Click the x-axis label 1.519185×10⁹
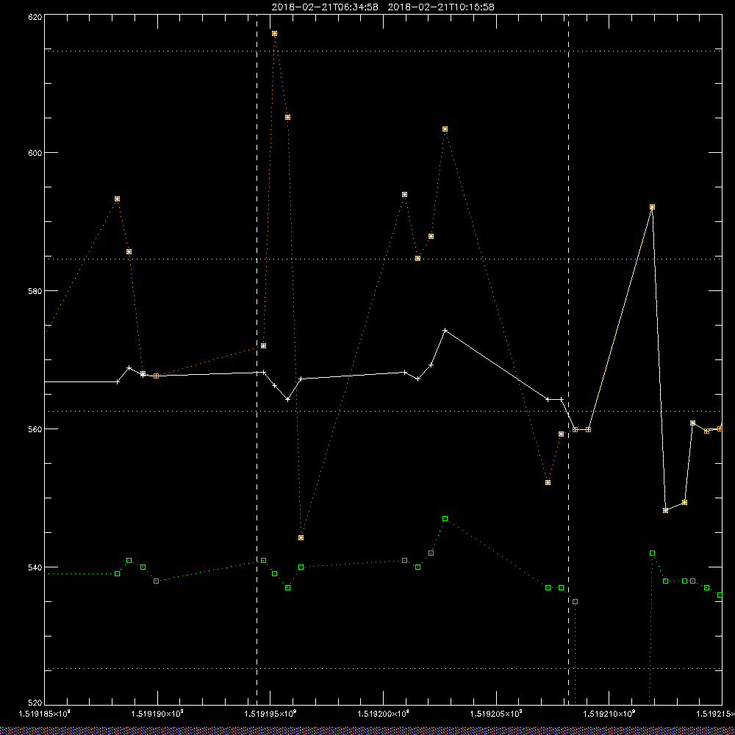Screen dimensions: 735x735 pos(45,714)
